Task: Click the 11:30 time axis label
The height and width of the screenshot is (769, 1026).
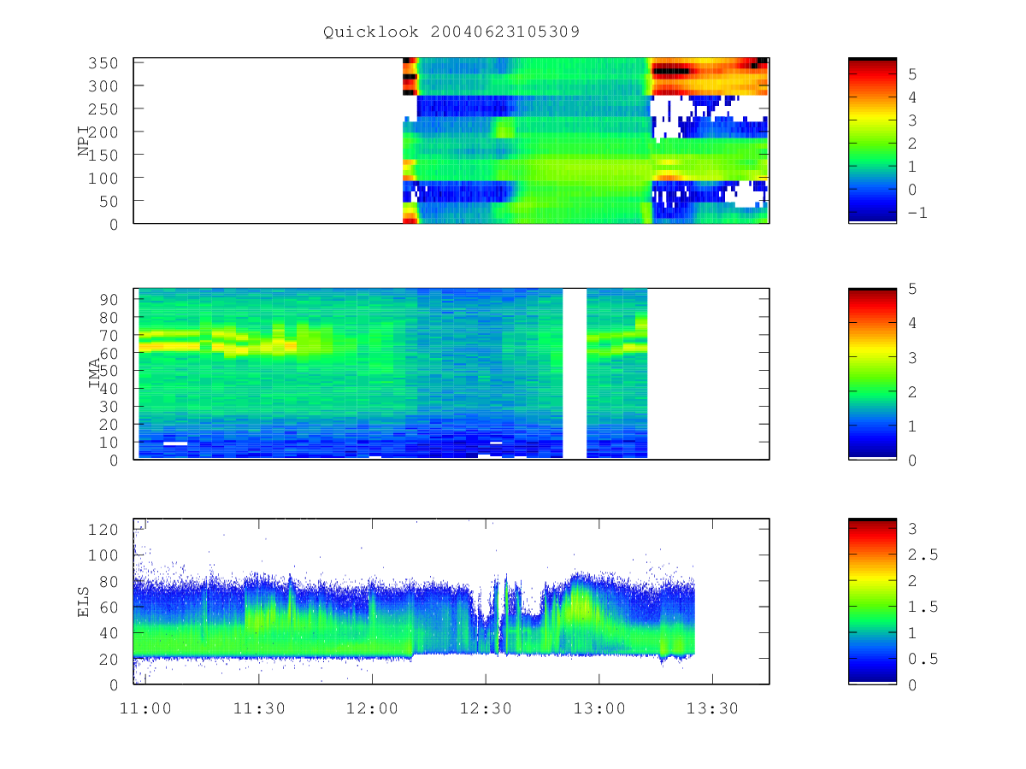Action: point(259,708)
